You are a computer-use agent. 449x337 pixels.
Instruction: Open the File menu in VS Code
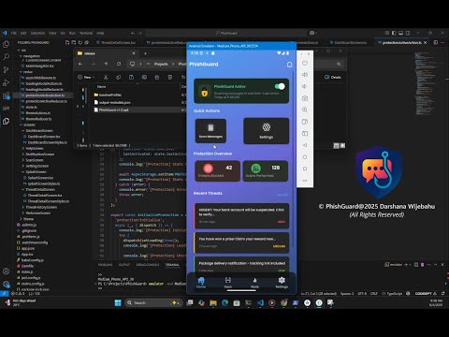pyautogui.click(x=14, y=33)
